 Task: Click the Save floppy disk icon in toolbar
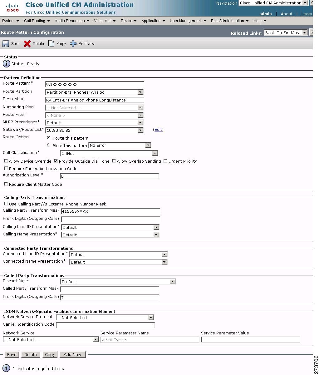(6, 44)
